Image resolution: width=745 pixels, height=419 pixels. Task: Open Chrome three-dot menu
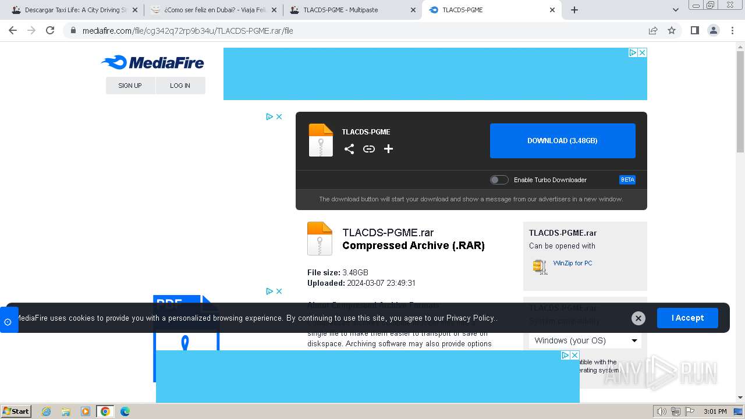(x=732, y=30)
